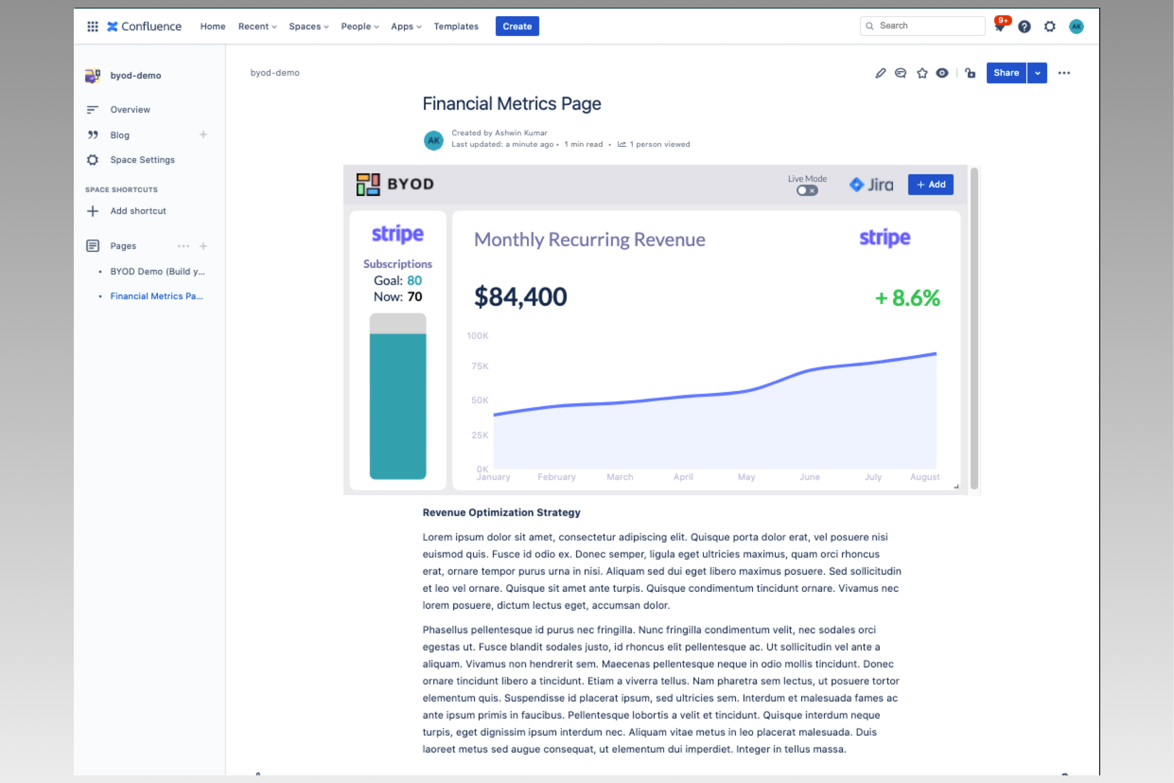The image size is (1174, 783).
Task: Go to the Home menu item
Action: (212, 27)
